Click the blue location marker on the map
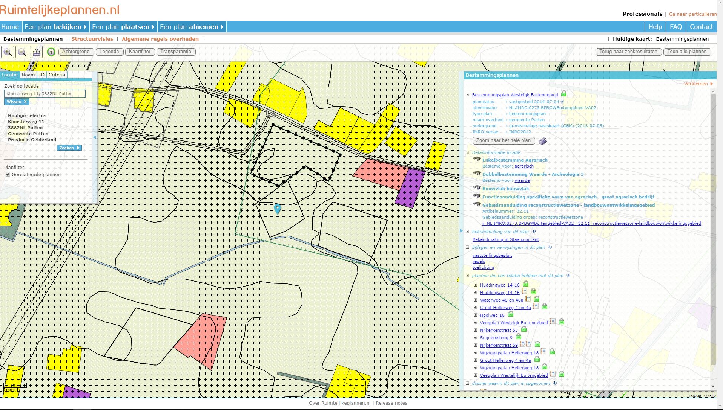This screenshot has height=410, width=723. pos(278,208)
